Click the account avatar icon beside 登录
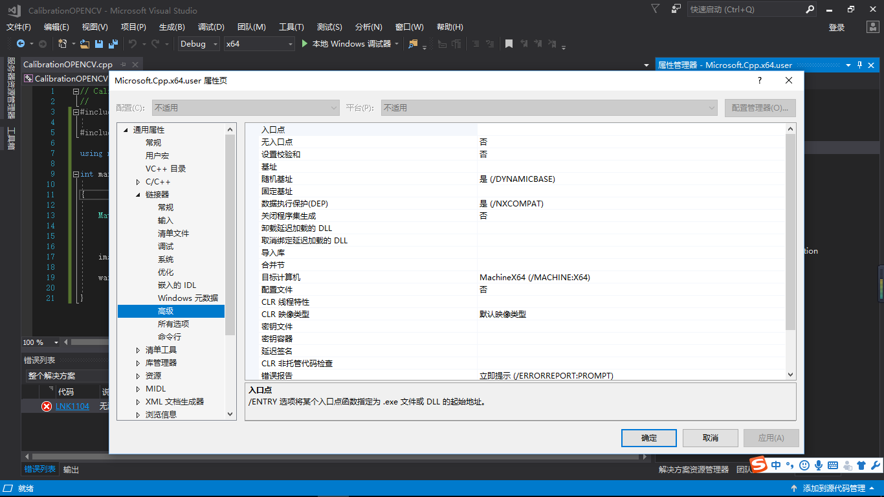The width and height of the screenshot is (884, 497). 873,27
